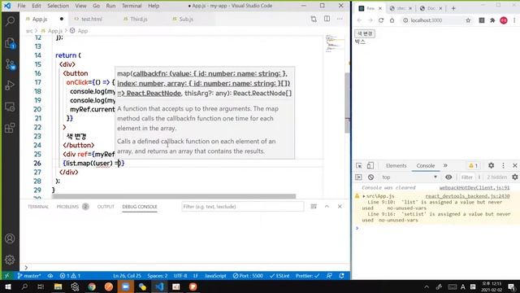
Task: Click the browser home button
Action: pyautogui.click(x=392, y=20)
